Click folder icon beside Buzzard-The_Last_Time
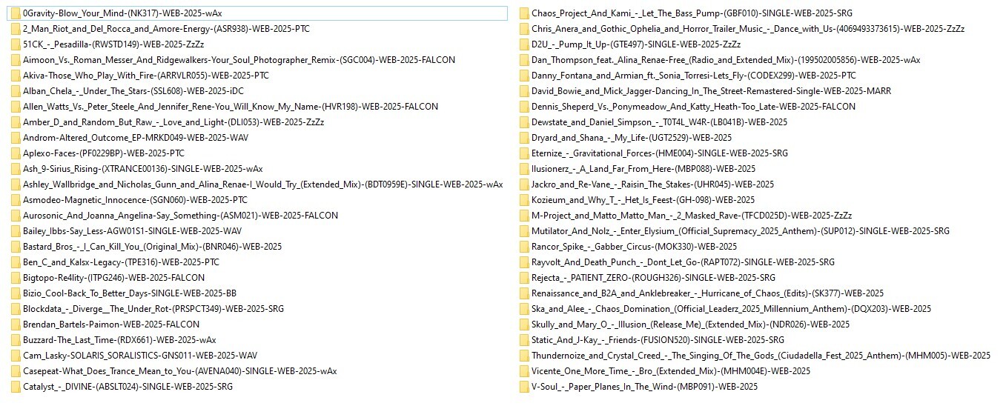The image size is (1003, 406). (x=16, y=340)
